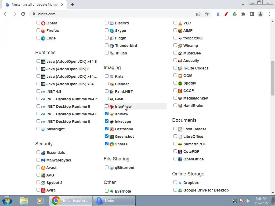
Task: Click the Edge icon
Action: click(43, 38)
